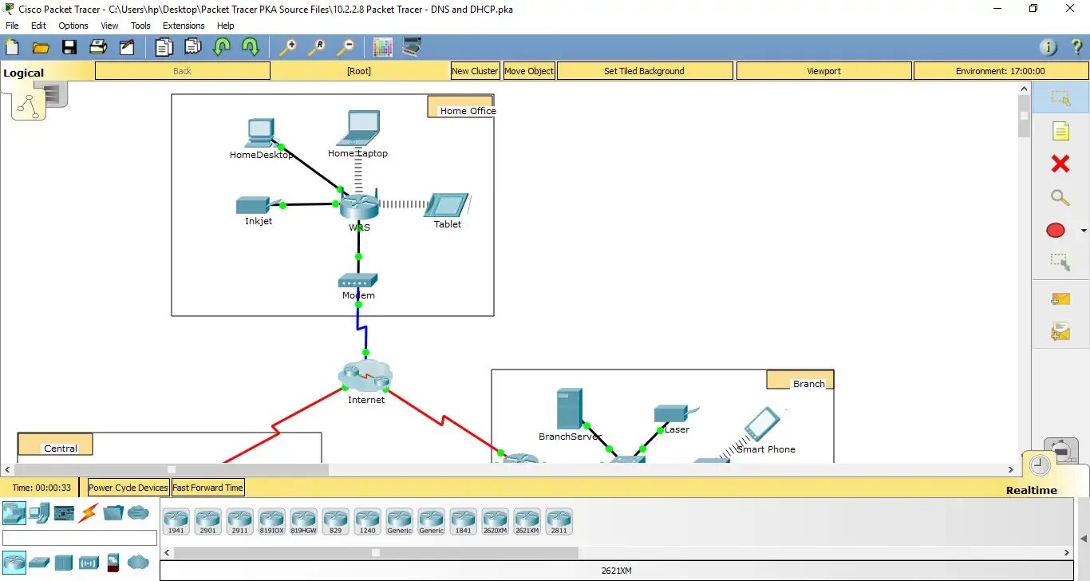
Task: Select the 1941 router model
Action: (x=176, y=521)
